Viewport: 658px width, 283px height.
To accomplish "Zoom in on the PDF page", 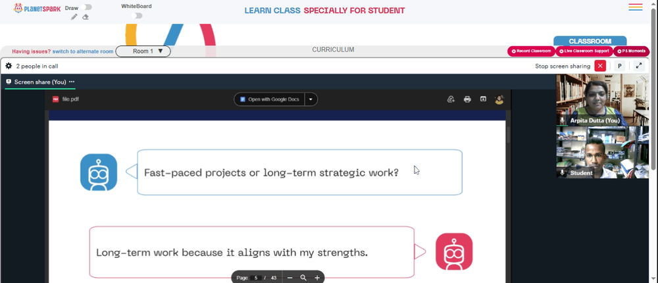I will (317, 278).
